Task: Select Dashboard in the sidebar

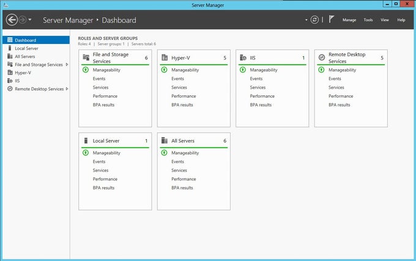Action: (36, 40)
